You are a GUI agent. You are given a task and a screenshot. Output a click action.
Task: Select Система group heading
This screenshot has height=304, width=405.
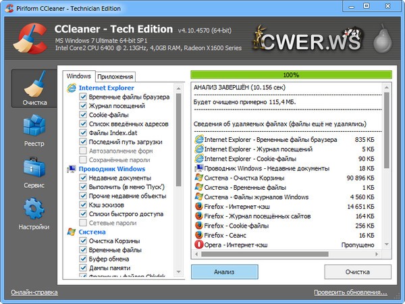click(x=92, y=232)
